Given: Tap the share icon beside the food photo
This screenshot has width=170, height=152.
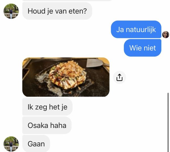Looking at the screenshot, I should pos(119,77).
